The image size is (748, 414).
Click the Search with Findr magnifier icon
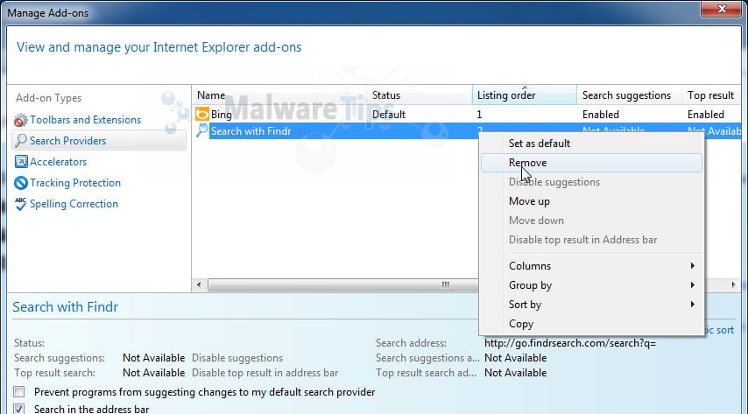click(x=202, y=130)
